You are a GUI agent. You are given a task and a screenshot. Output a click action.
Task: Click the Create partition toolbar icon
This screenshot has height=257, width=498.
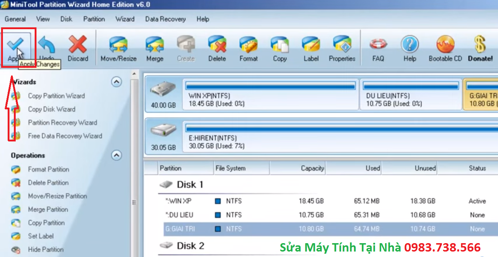point(186,44)
